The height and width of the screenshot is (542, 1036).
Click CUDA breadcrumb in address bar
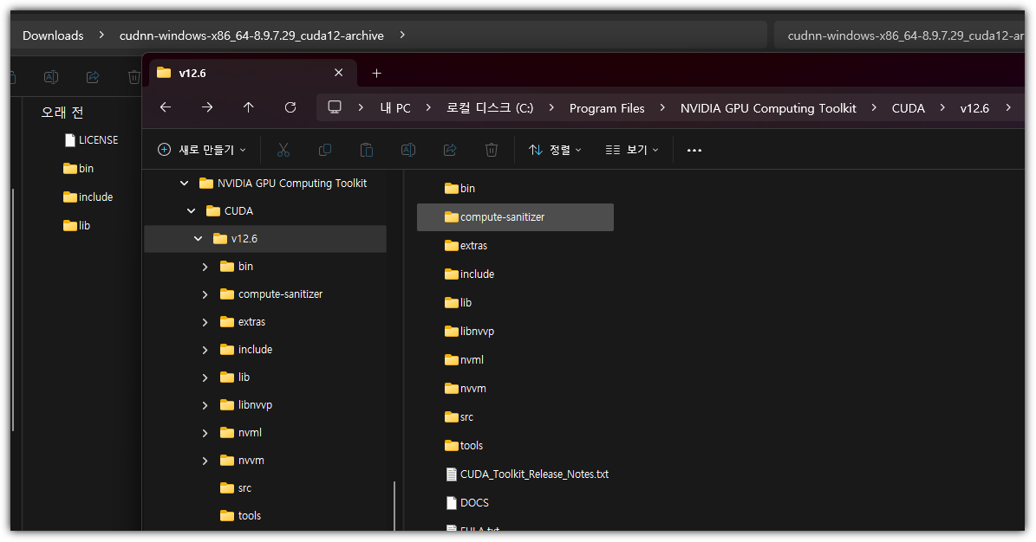[908, 108]
